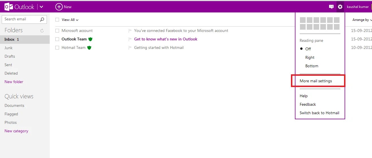Click the Quick views heading
The width and height of the screenshot is (372, 158).
[19, 96]
